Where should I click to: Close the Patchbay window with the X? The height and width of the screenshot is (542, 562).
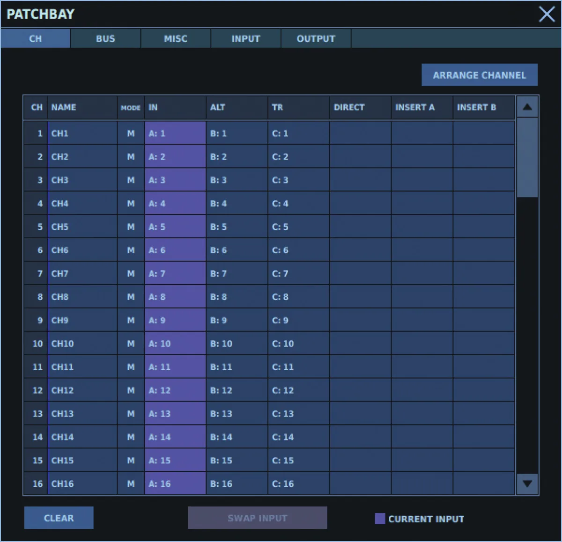coord(547,14)
